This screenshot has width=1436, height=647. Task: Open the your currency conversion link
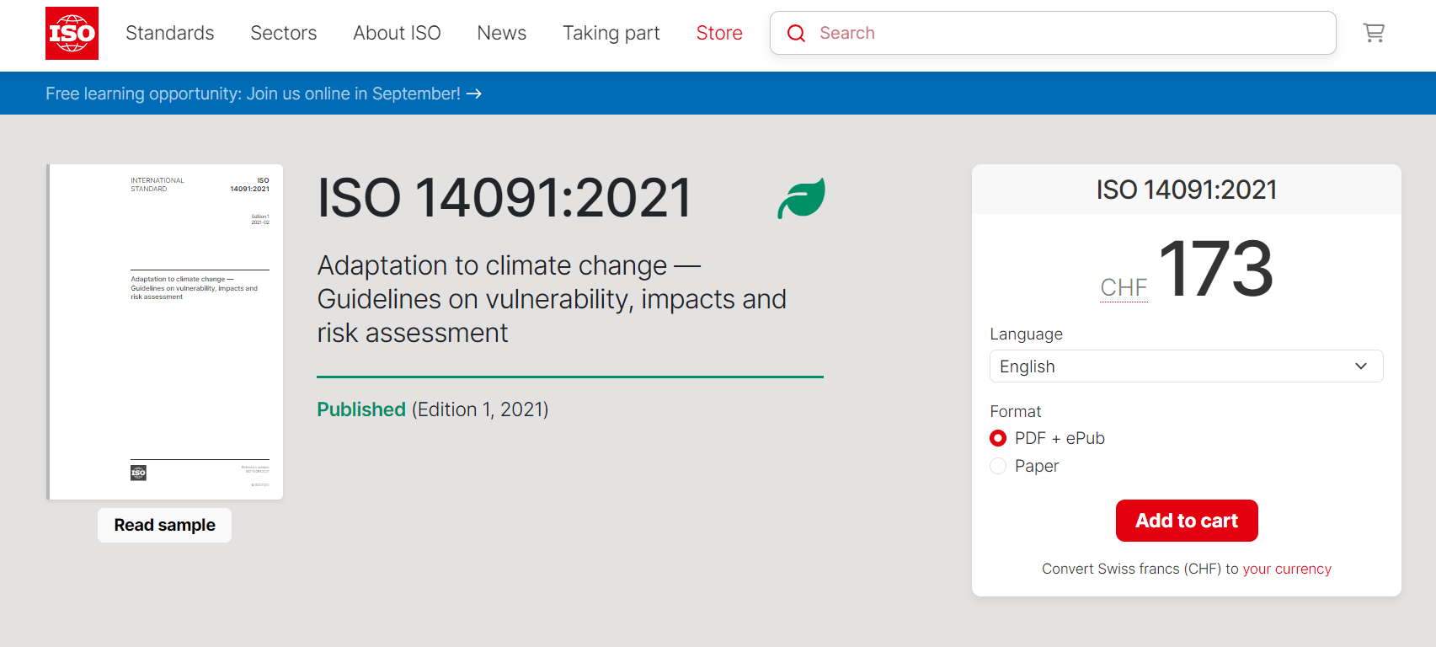click(1287, 569)
